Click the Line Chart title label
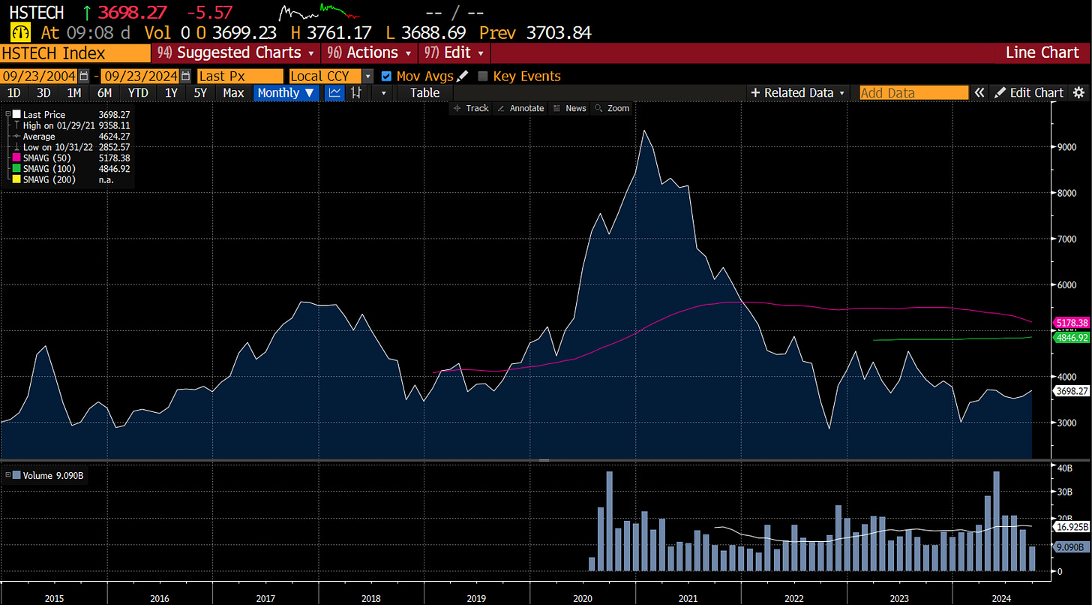Screen dimensions: 1092x605 click(1042, 53)
